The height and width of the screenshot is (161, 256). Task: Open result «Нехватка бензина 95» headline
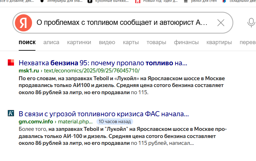tap(103, 63)
